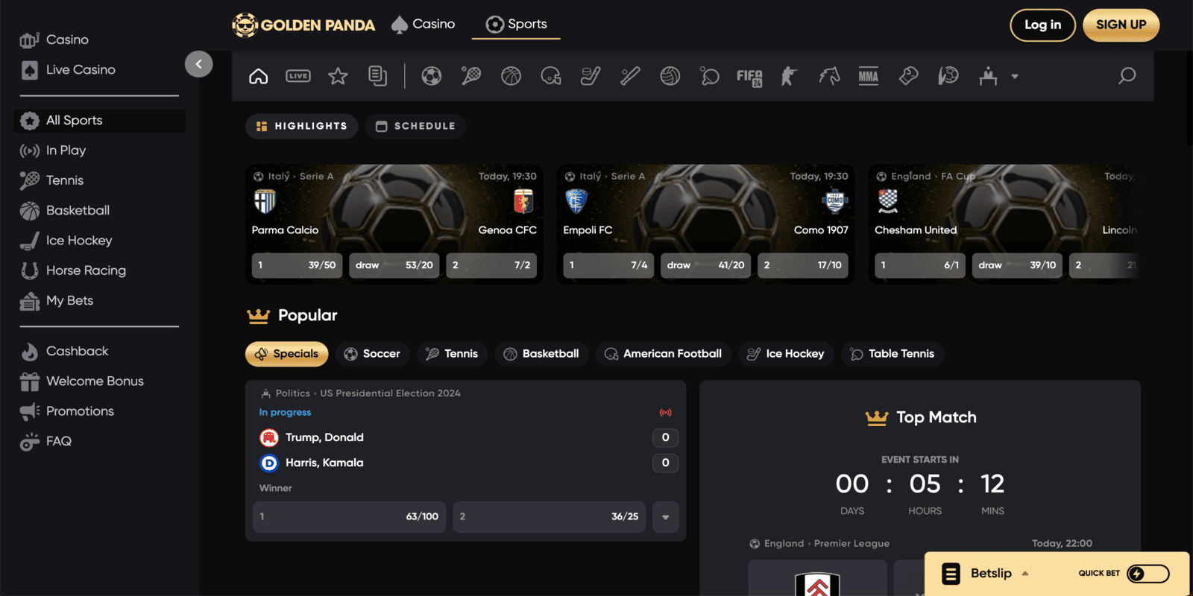Screen dimensions: 1193x596
Task: Select the American football helmet icon
Action: point(550,76)
